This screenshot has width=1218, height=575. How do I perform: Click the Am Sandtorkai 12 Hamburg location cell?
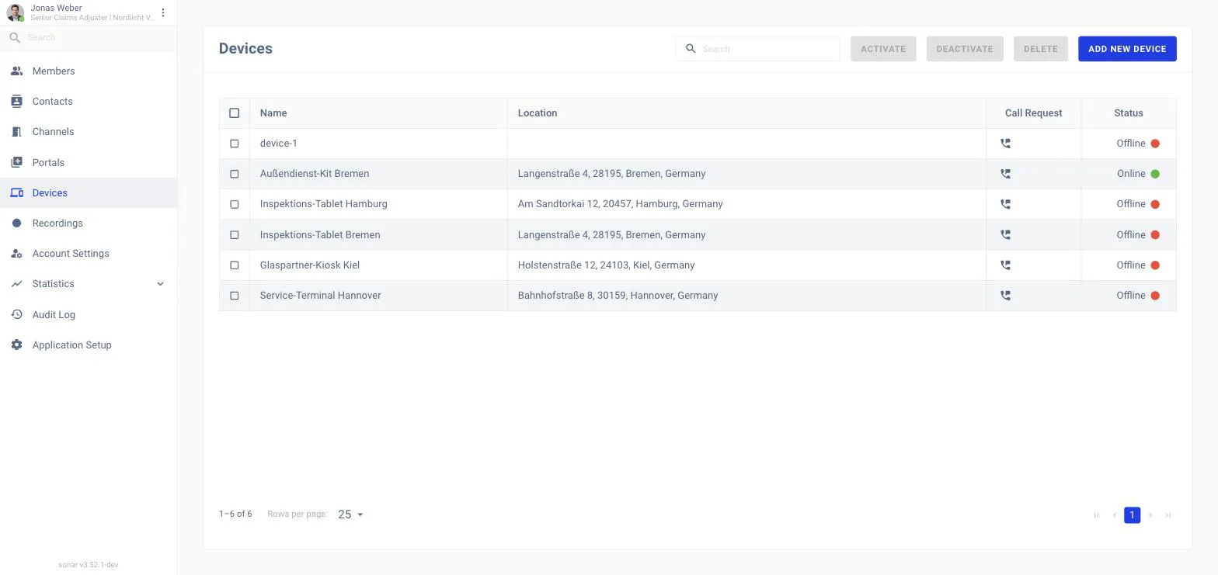(x=746, y=204)
